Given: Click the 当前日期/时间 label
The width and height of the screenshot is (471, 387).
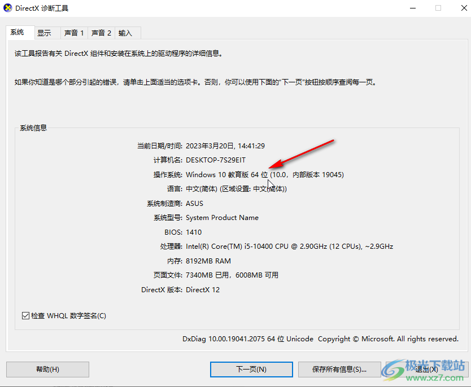Looking at the screenshot, I should click(159, 146).
